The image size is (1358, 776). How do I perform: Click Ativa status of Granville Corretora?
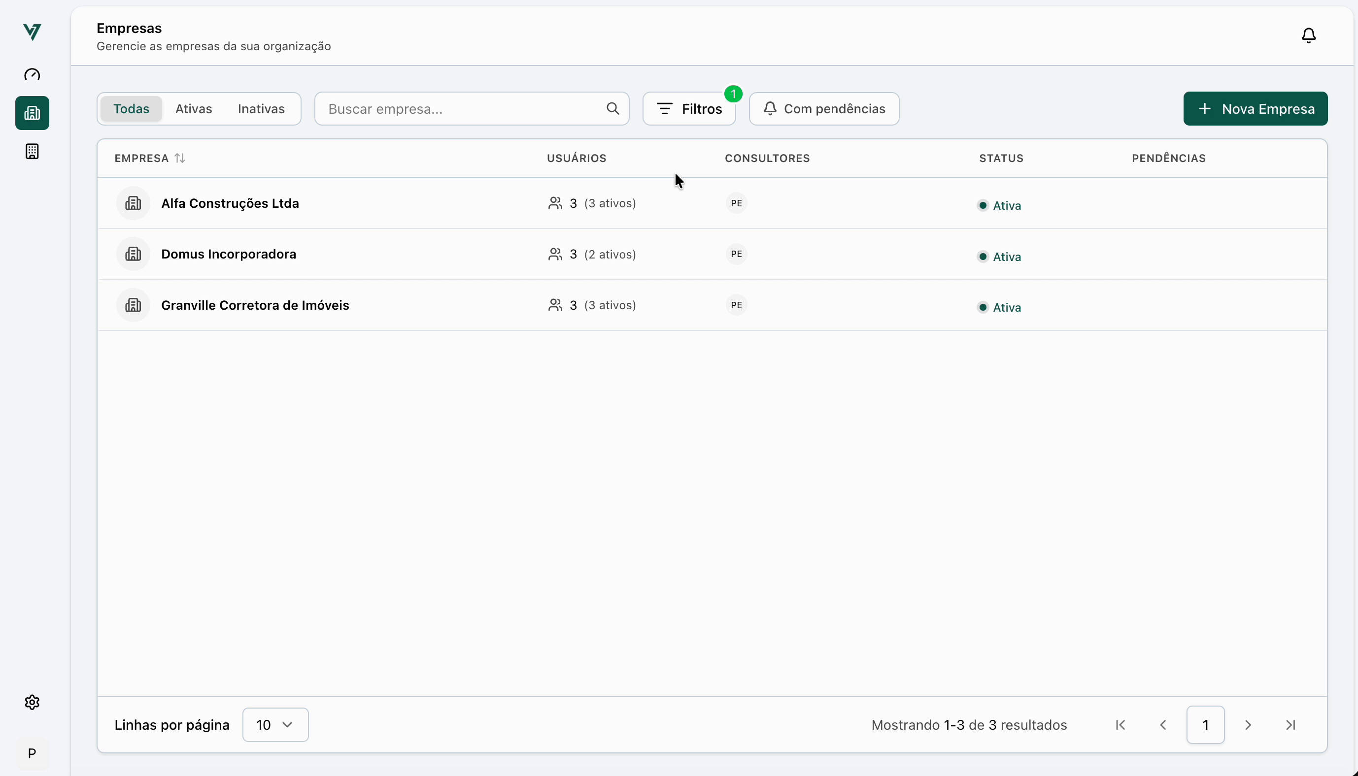[x=999, y=308]
